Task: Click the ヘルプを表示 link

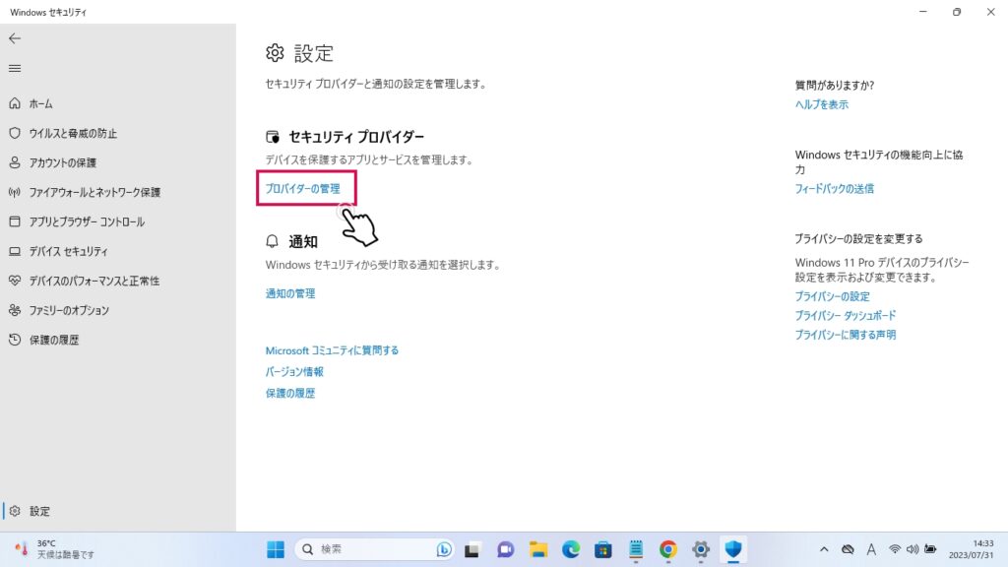Action: click(821, 104)
